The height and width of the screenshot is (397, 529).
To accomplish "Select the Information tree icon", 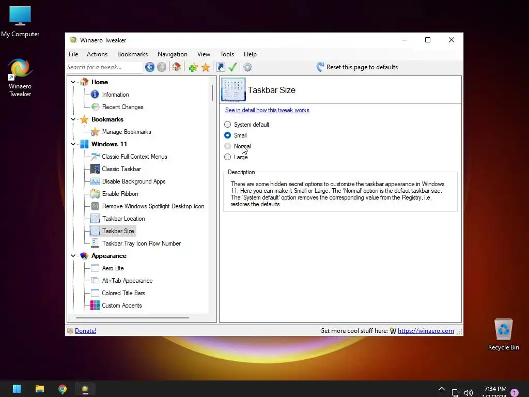I will pos(95,95).
